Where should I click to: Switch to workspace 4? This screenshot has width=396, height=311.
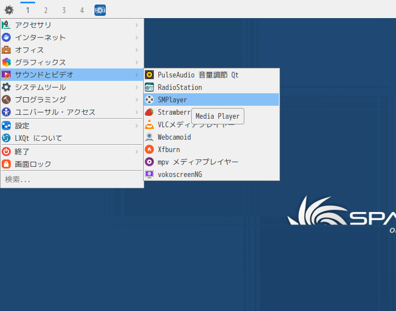82,10
